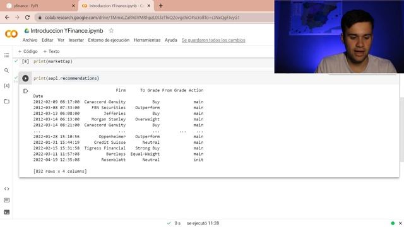Click the 'Jefferies' firm name
404x227 pixels.
115,113
